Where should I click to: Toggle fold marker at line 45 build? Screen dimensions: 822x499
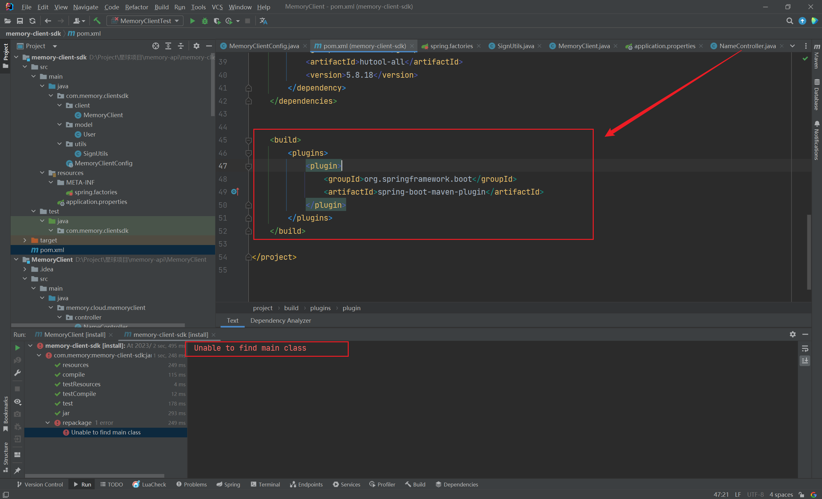(x=249, y=140)
